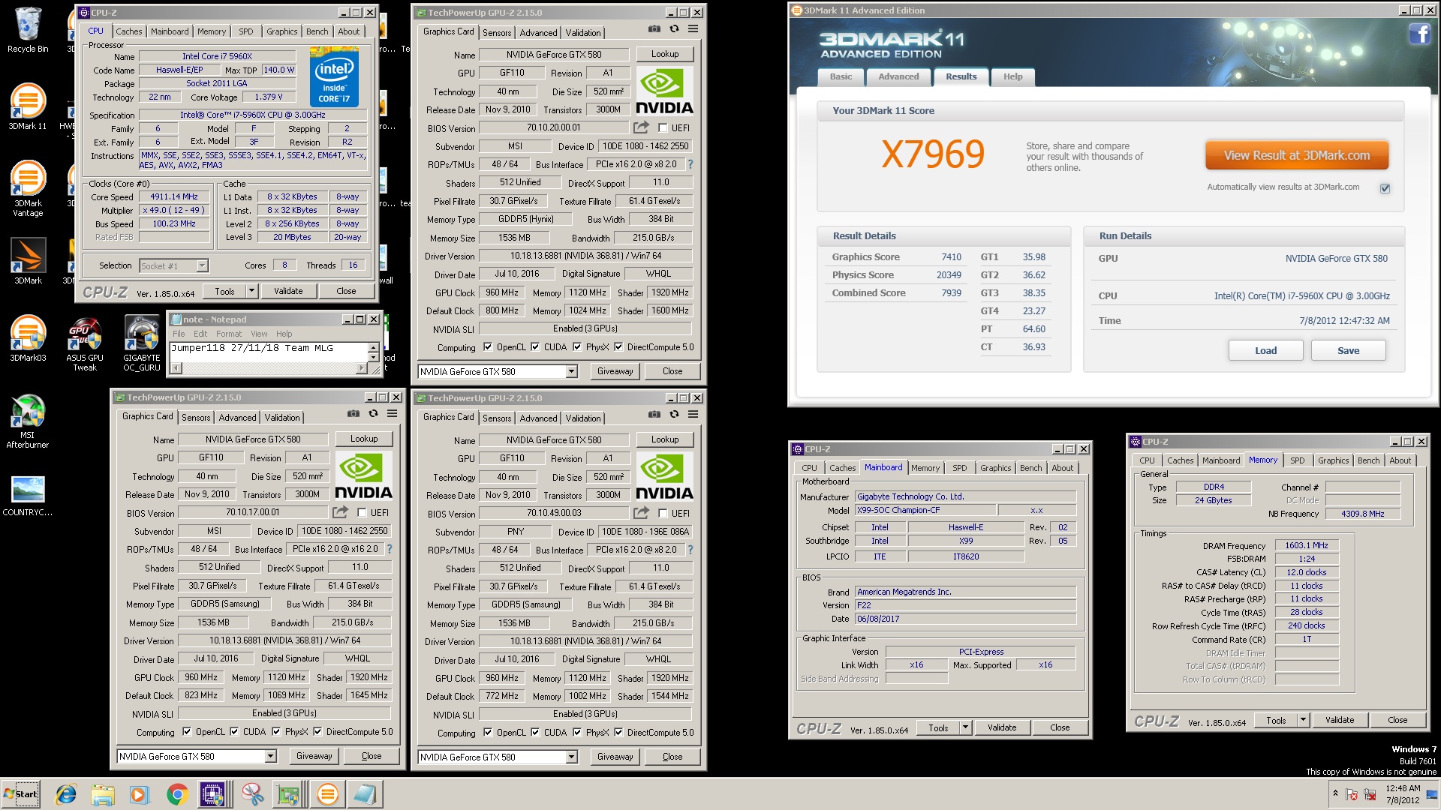Switch to the Caches tab in the top-left CPU-Z window
The height and width of the screenshot is (810, 1441).
[128, 31]
